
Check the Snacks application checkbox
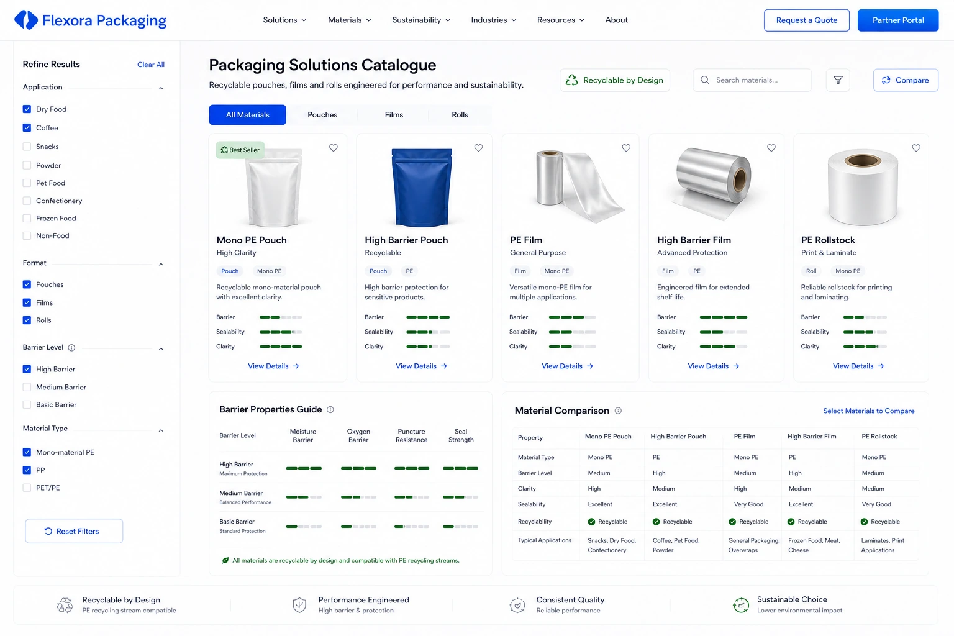tap(27, 147)
